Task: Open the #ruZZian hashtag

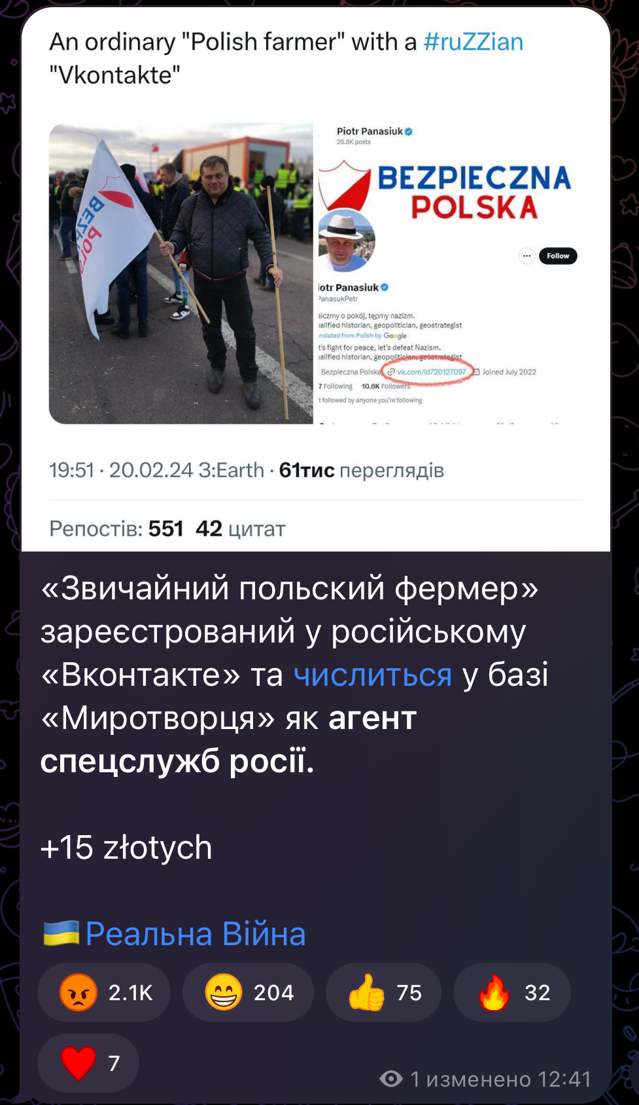Action: point(474,42)
